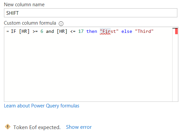The image size is (182, 135).
Task: Click the 'and' operator in formula
Action: (50, 31)
